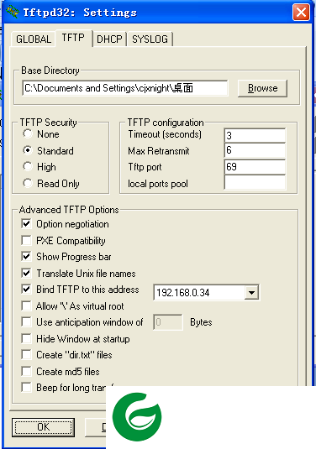Check Hide Window at startup

(26, 339)
